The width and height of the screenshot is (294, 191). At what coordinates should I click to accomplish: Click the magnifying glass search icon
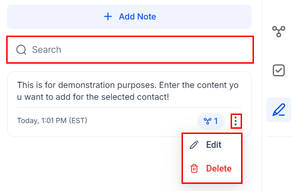click(21, 49)
